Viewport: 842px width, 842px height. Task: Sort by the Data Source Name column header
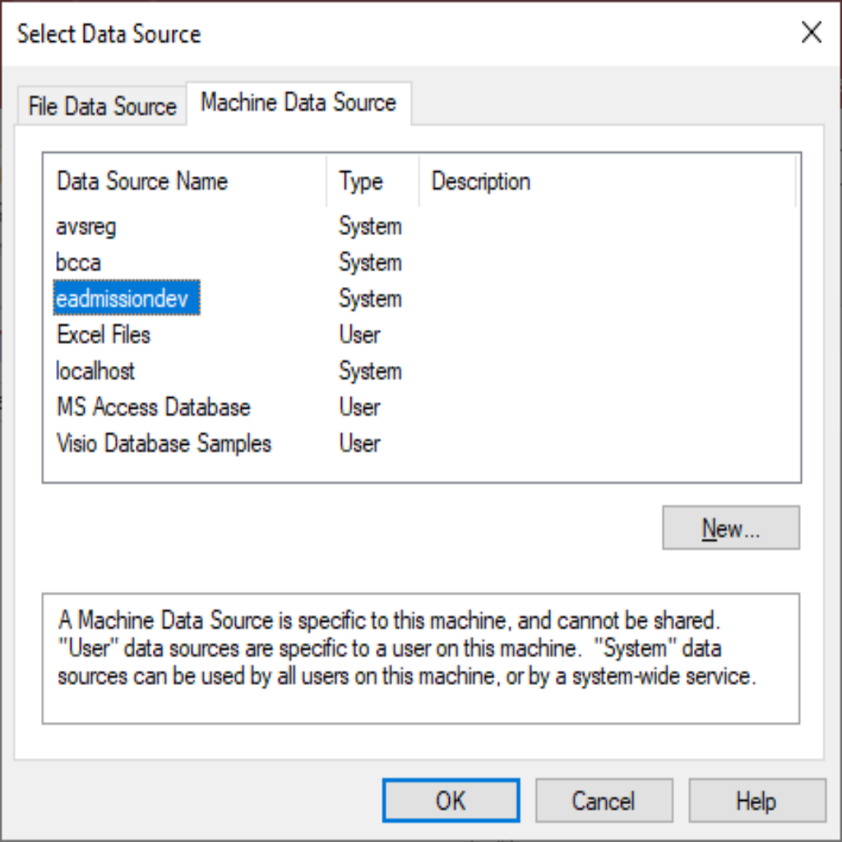point(142,182)
